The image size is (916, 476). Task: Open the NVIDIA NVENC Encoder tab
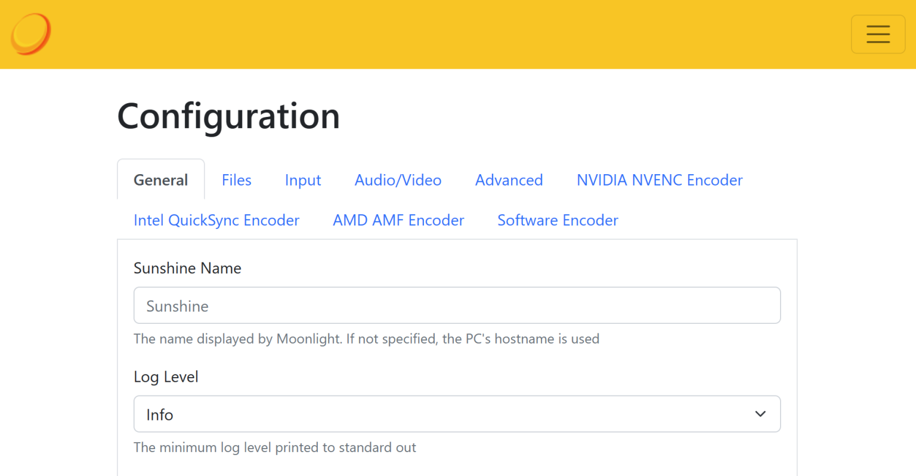tap(659, 180)
